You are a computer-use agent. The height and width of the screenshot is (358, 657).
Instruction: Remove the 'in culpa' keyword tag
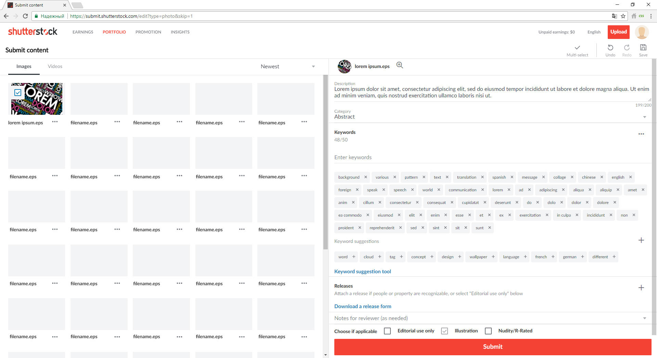tap(577, 215)
